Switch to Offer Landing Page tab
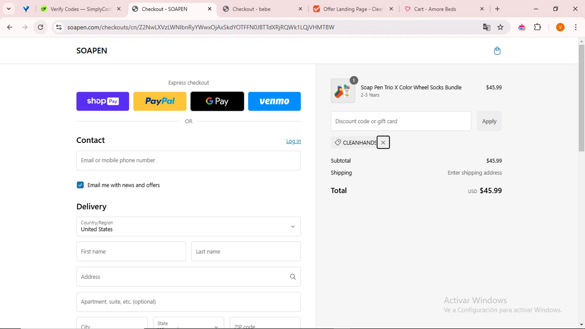 [354, 9]
